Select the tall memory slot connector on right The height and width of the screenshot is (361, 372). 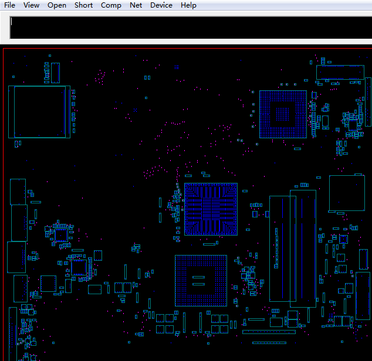(303, 248)
